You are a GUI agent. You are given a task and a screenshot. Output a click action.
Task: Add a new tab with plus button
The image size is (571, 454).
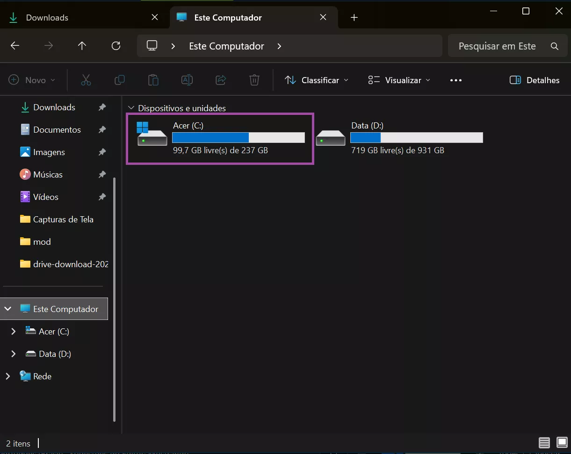354,18
